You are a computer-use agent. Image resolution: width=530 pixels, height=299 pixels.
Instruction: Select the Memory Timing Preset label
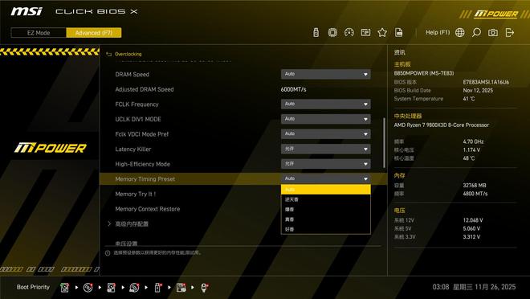point(145,179)
